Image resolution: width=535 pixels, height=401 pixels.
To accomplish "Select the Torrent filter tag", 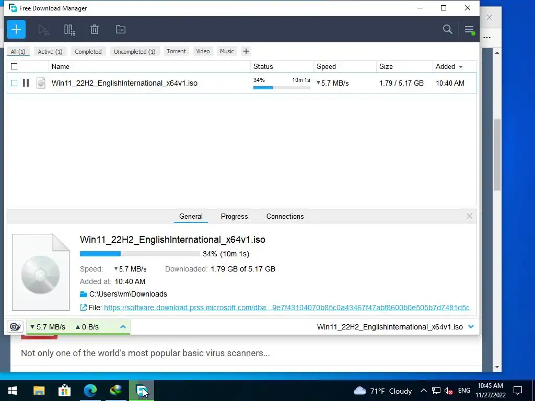I will [x=177, y=51].
